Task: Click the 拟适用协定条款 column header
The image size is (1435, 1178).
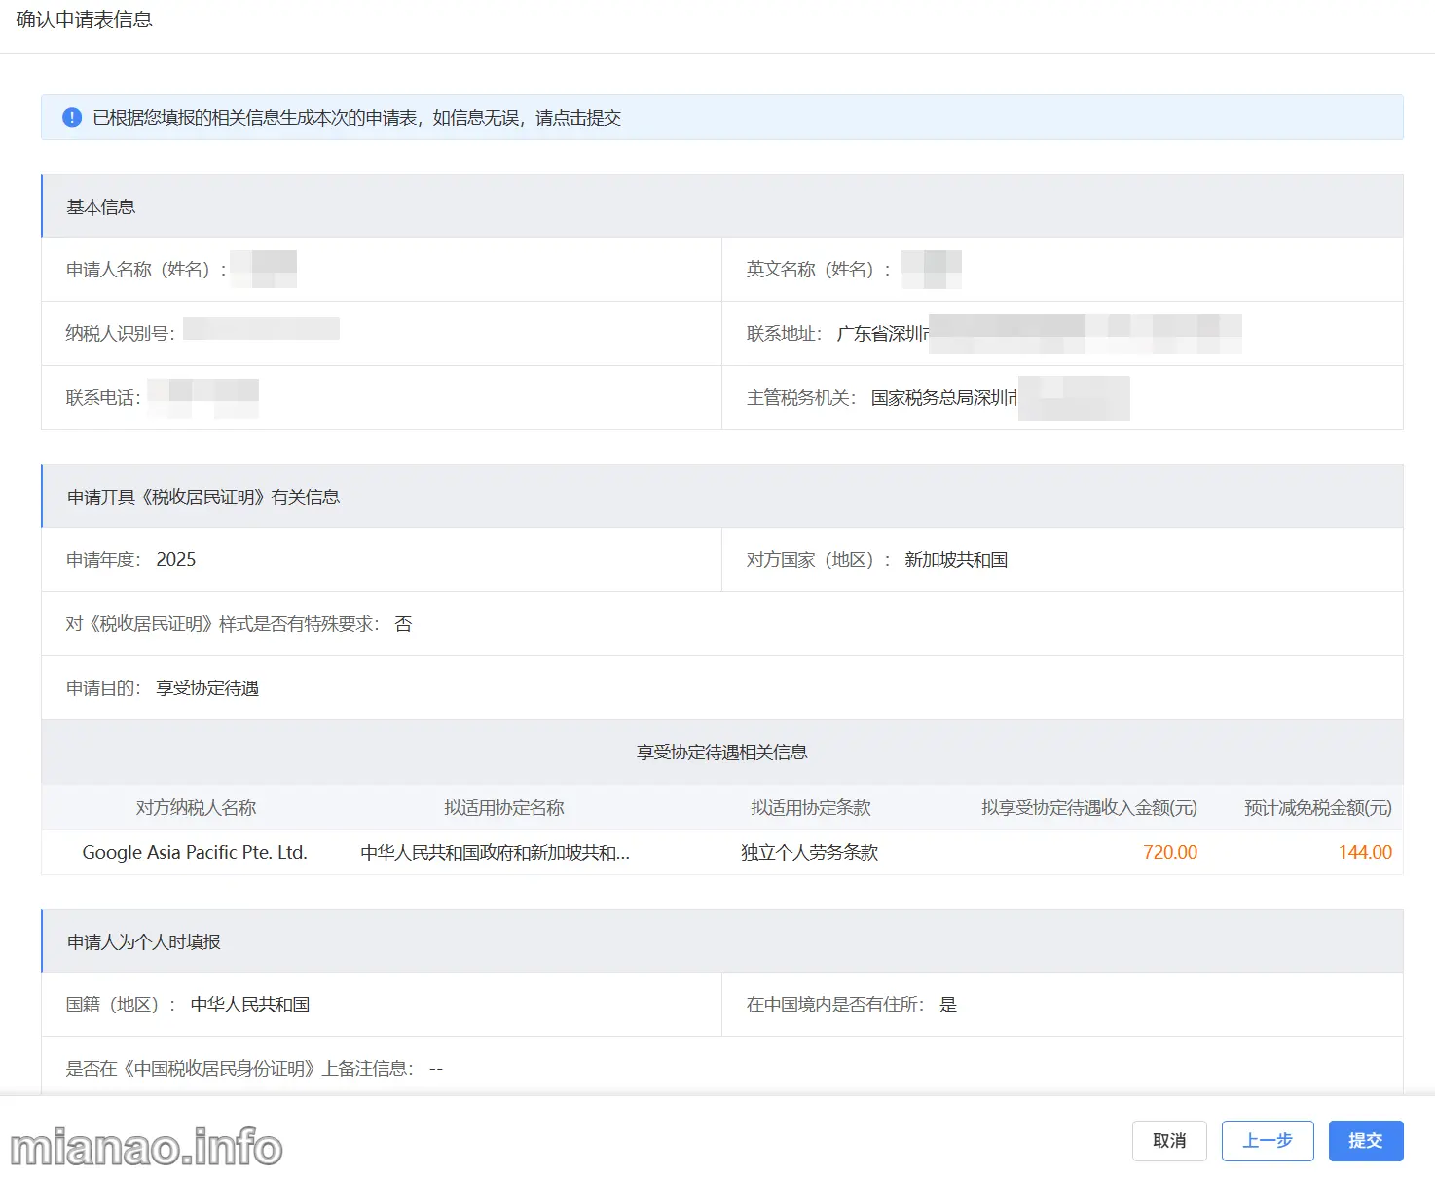Action: pyautogui.click(x=810, y=808)
